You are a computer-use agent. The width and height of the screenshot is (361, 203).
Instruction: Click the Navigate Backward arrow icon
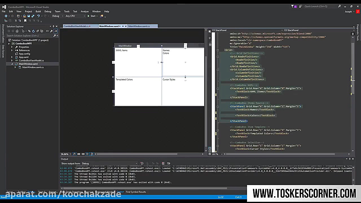coord(6,16)
